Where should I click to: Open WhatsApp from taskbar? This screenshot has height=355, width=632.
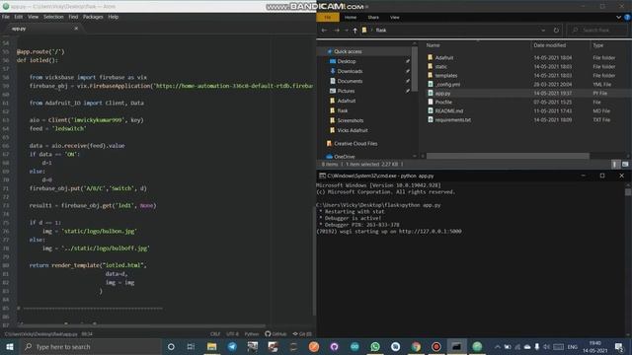tap(375, 346)
